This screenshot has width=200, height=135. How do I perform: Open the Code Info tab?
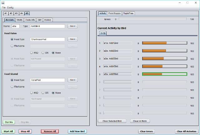point(30,20)
